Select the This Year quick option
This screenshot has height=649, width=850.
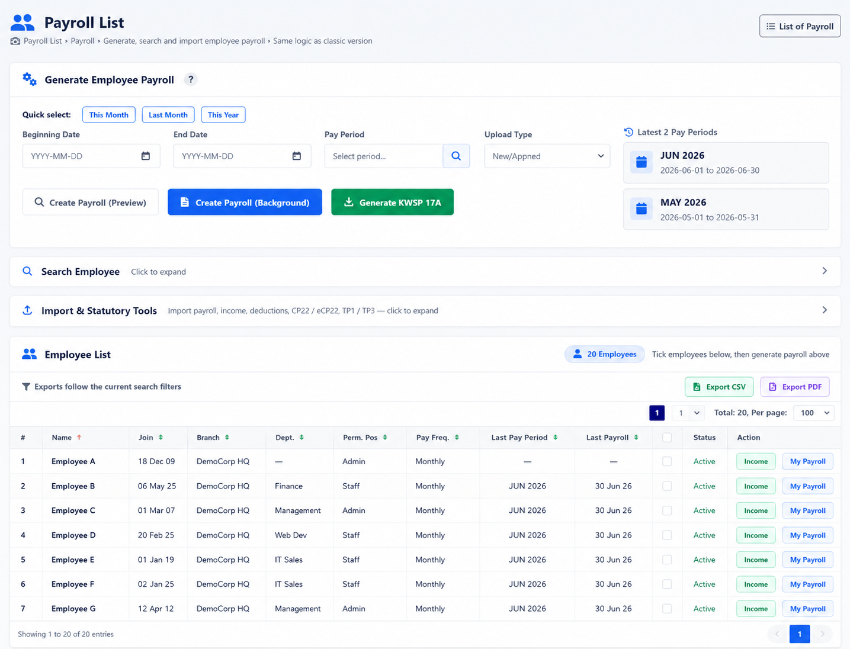223,115
